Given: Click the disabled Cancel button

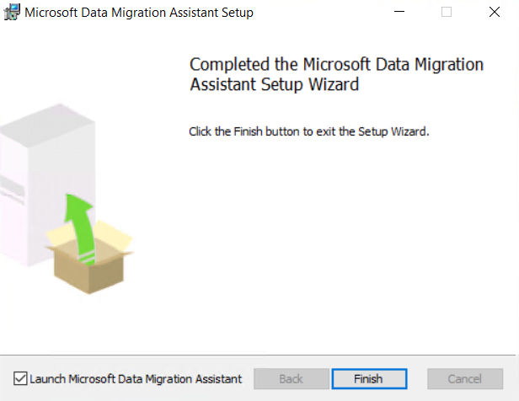Looking at the screenshot, I should pyautogui.click(x=464, y=379).
